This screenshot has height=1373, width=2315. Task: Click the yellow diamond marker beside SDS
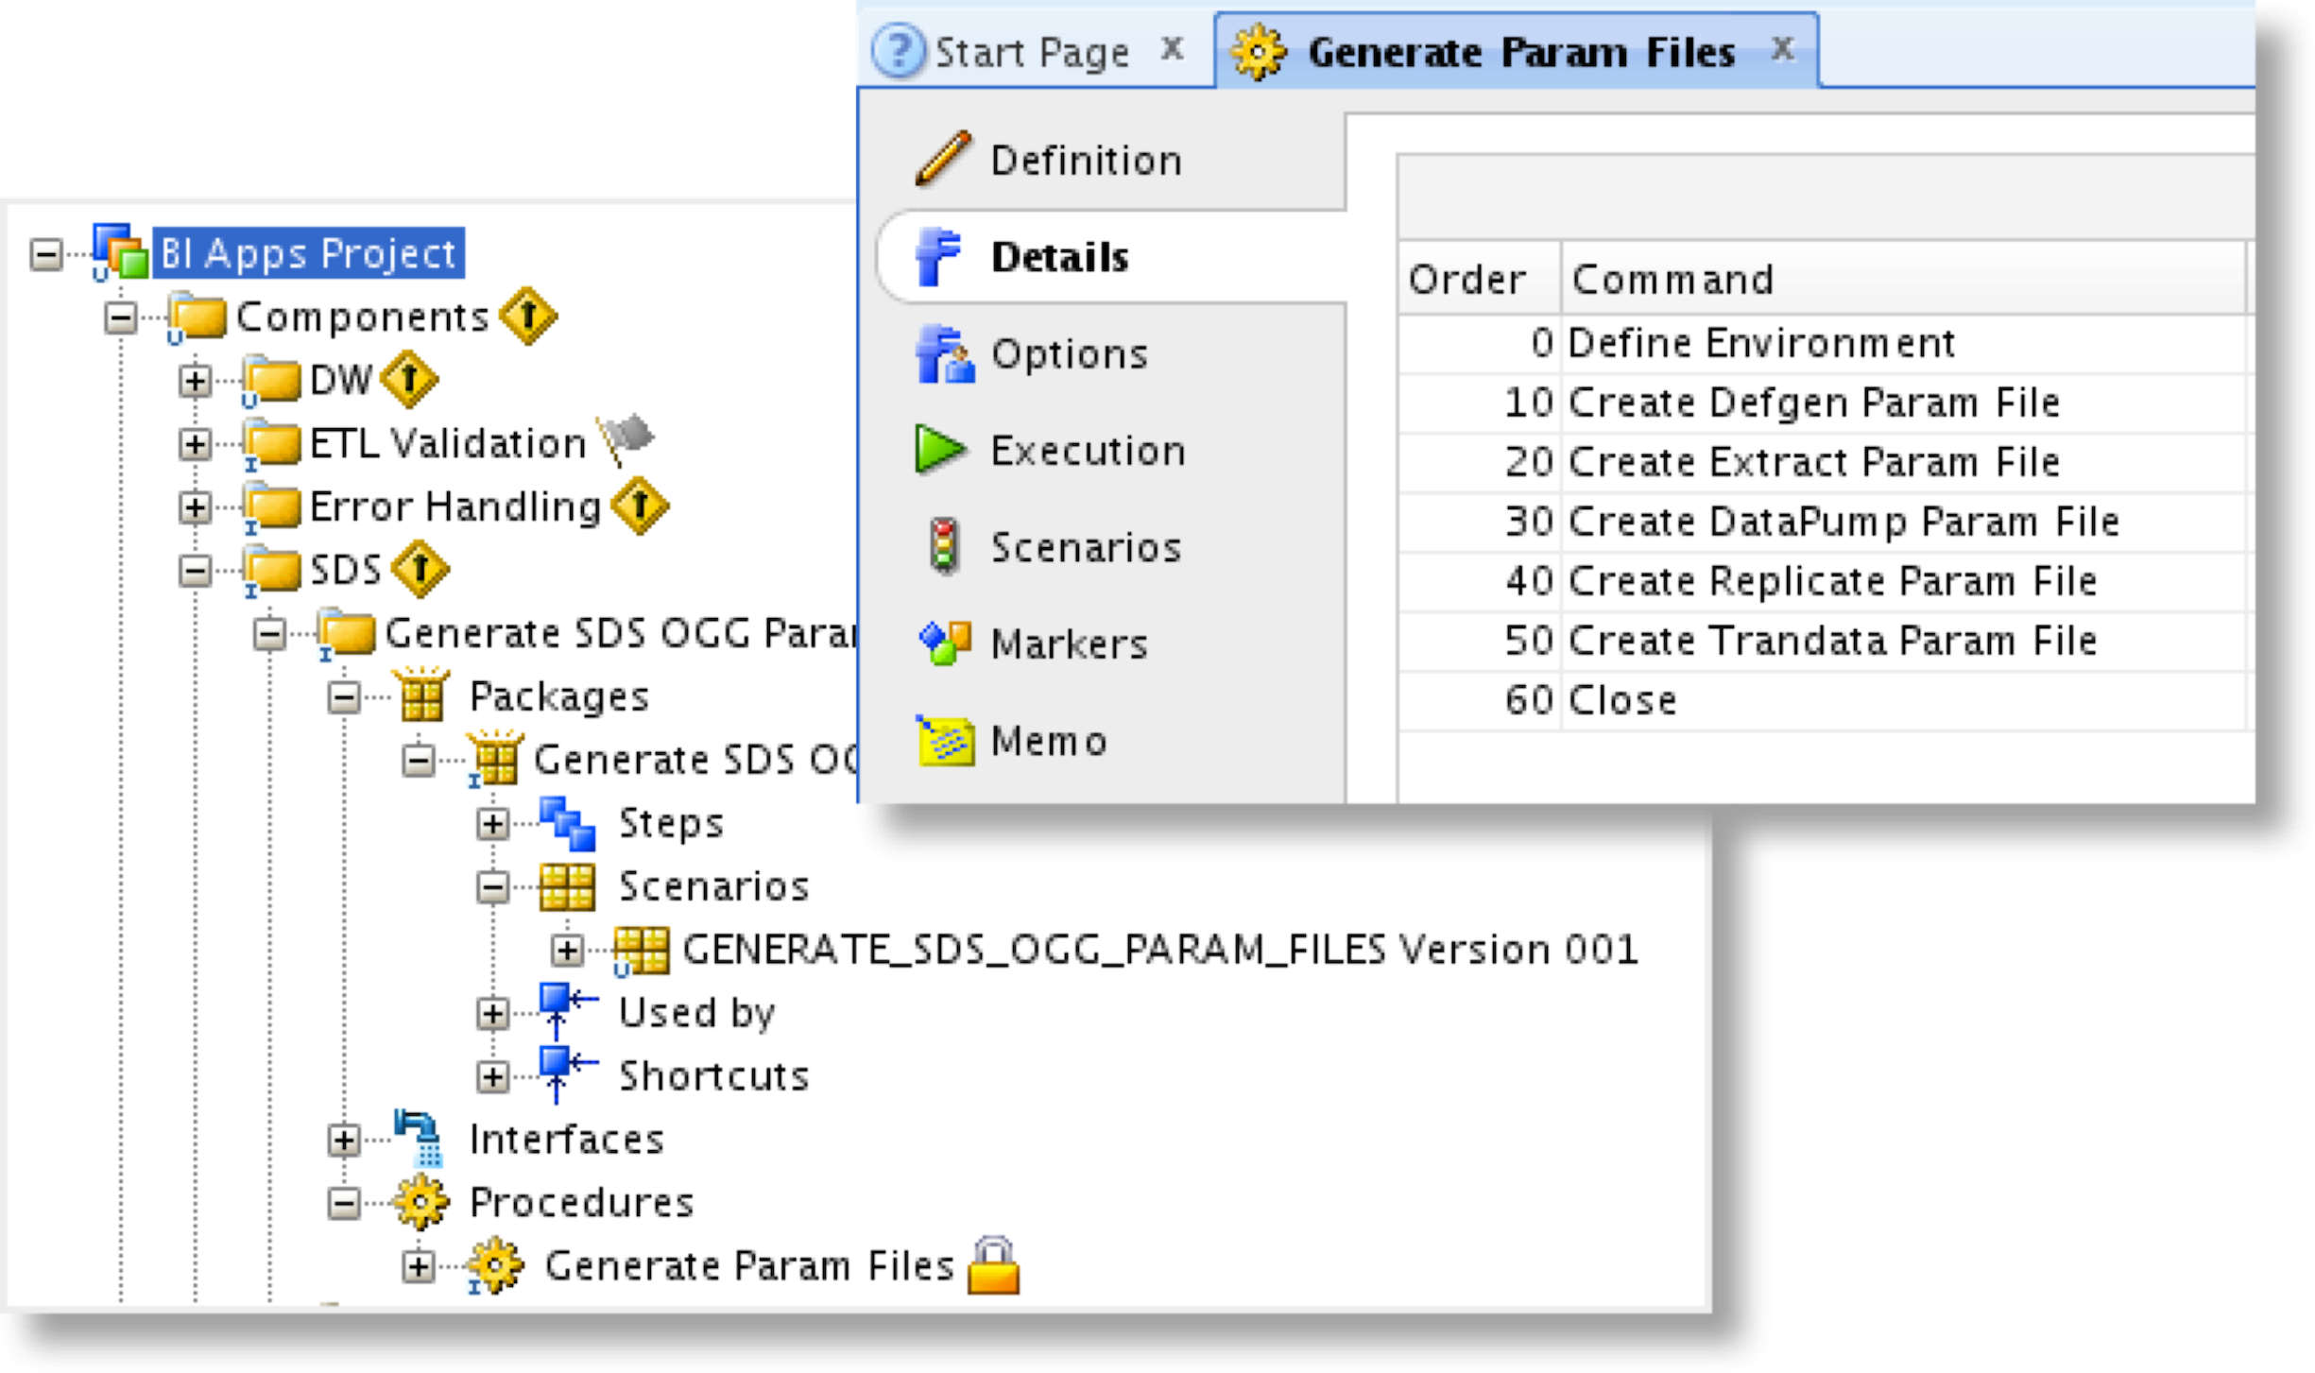(x=420, y=569)
